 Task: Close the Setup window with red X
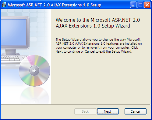pos(147,5)
